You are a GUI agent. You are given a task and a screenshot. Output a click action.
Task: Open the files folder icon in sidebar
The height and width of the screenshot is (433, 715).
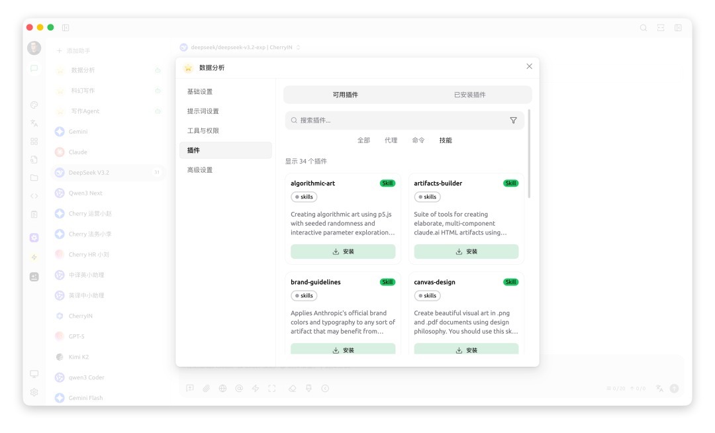pos(34,177)
